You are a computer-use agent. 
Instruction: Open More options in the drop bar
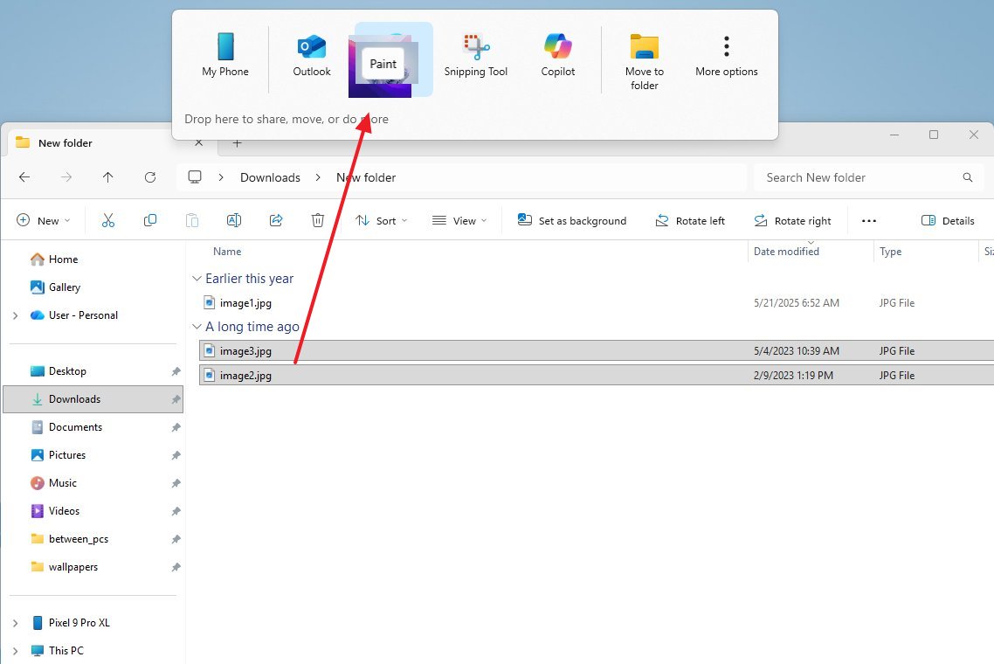726,52
